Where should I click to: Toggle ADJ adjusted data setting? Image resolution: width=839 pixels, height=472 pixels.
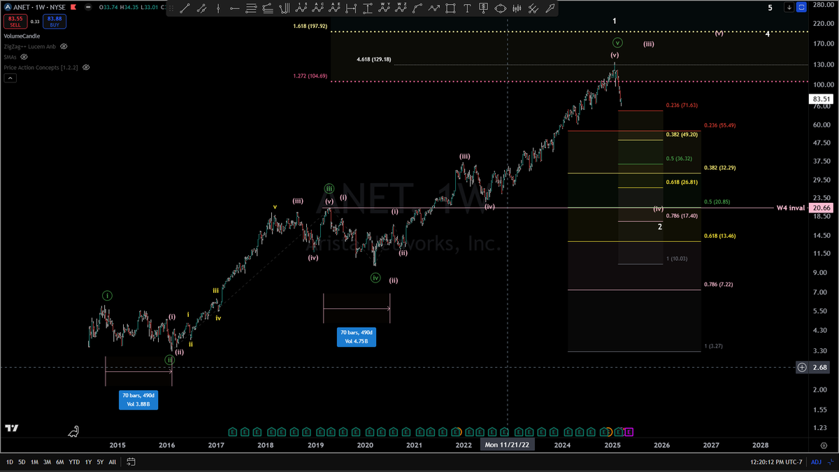(x=816, y=462)
